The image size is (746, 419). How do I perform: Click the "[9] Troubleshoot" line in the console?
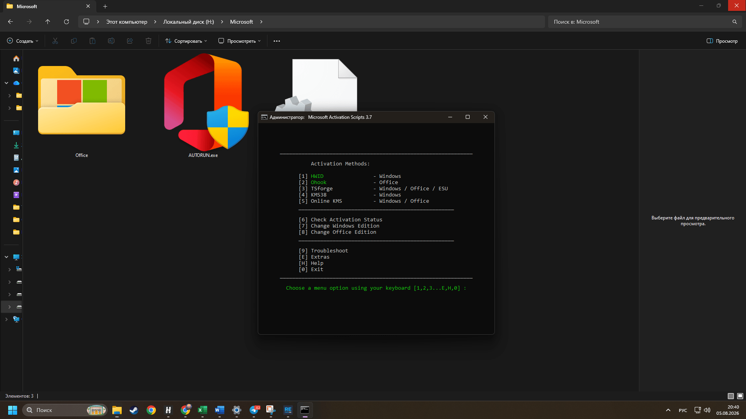click(323, 251)
